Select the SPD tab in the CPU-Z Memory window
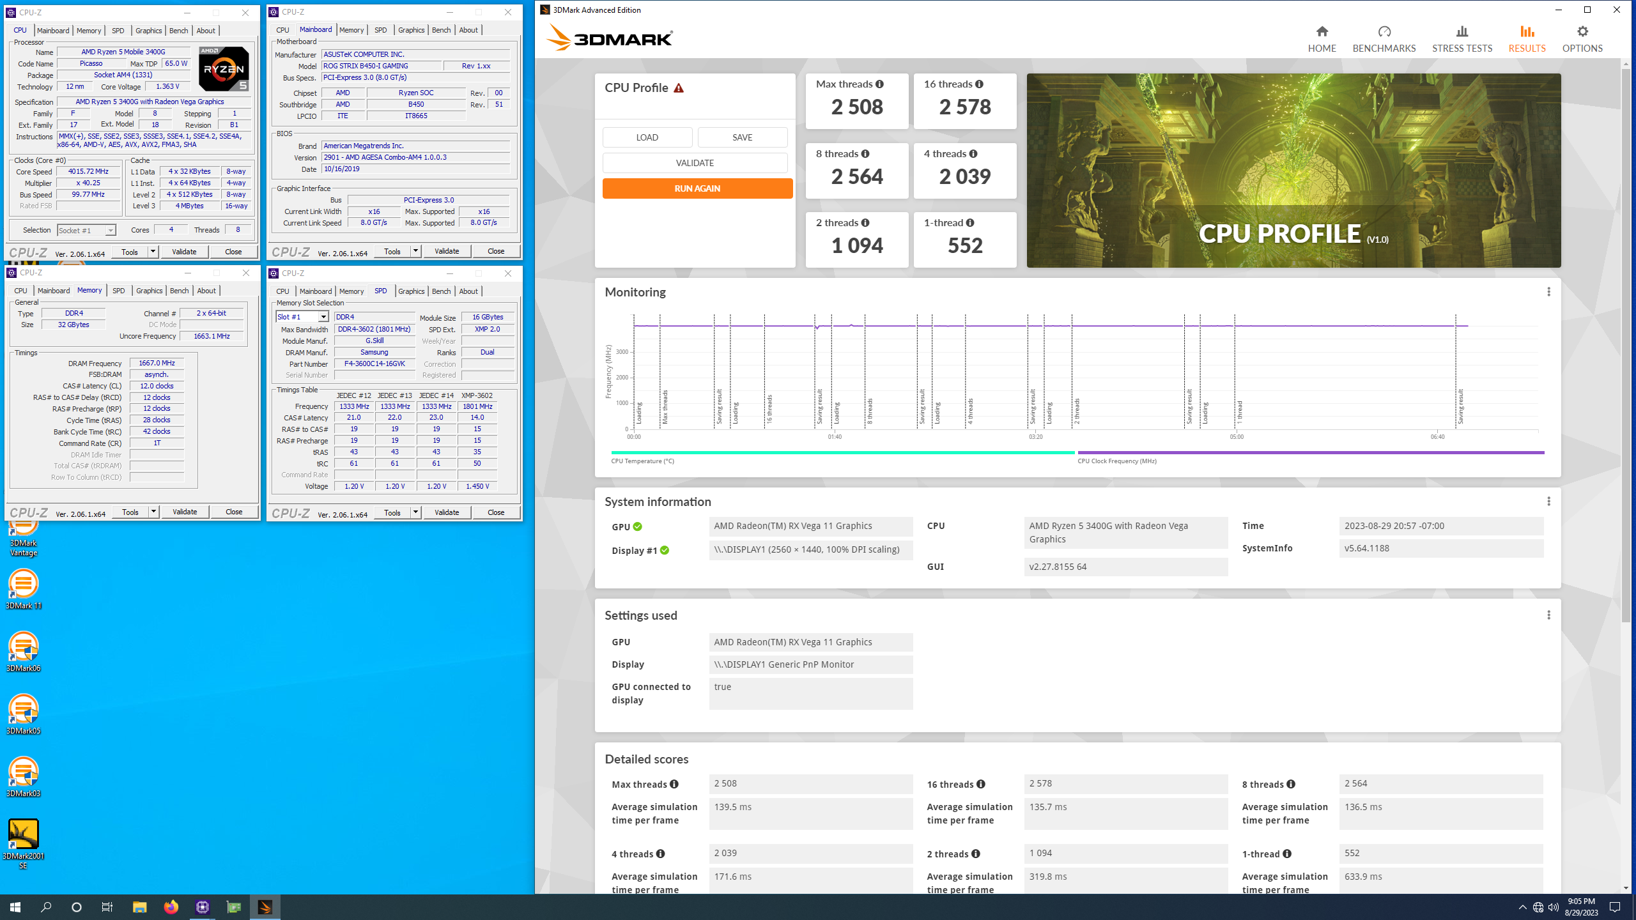The height and width of the screenshot is (920, 1636). [x=118, y=291]
